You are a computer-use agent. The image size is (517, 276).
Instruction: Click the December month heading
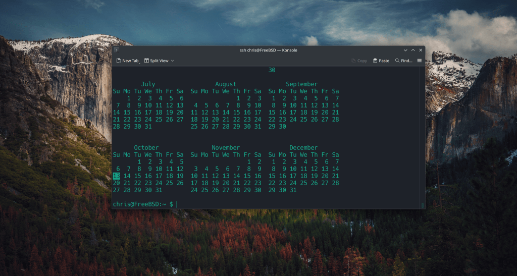303,148
